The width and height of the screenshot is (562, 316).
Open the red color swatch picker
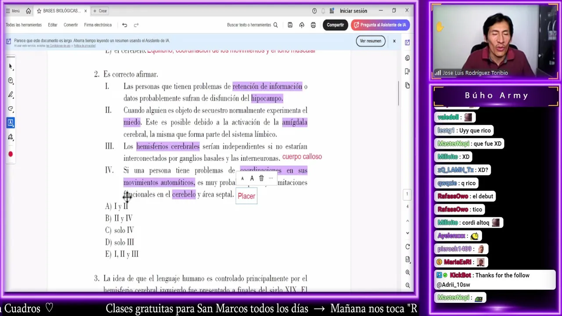11,154
